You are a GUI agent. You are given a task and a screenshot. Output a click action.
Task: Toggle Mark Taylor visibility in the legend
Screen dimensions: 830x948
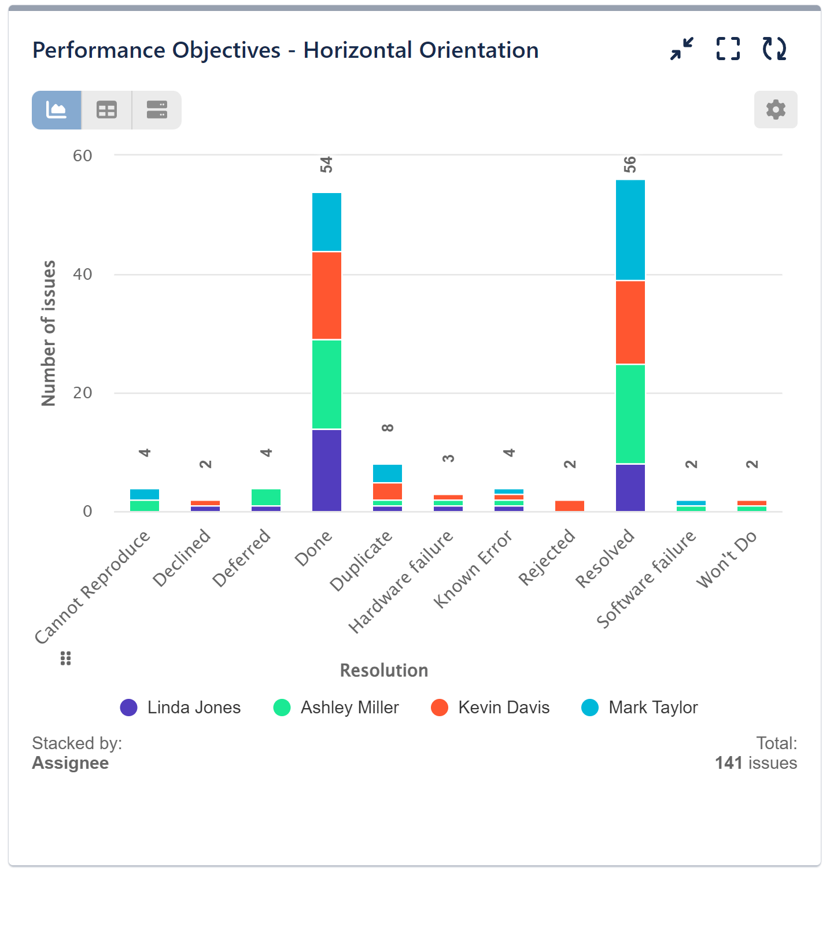[x=640, y=707]
